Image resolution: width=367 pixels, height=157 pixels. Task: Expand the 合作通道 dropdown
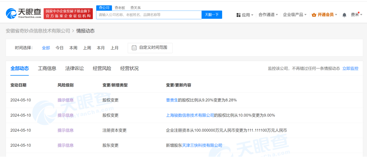268,15
